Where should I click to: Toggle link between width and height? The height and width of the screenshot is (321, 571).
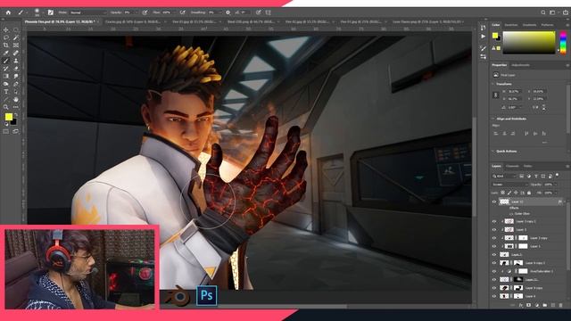[x=496, y=95]
